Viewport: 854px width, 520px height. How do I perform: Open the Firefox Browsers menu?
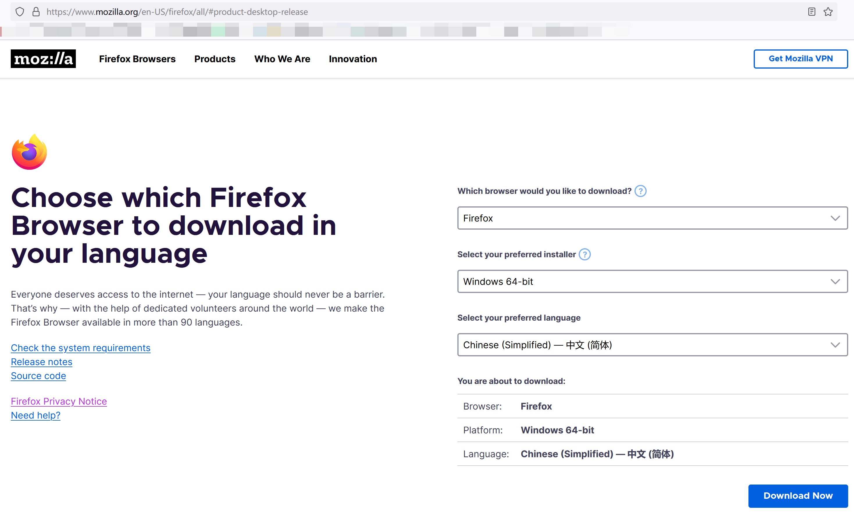click(x=137, y=59)
